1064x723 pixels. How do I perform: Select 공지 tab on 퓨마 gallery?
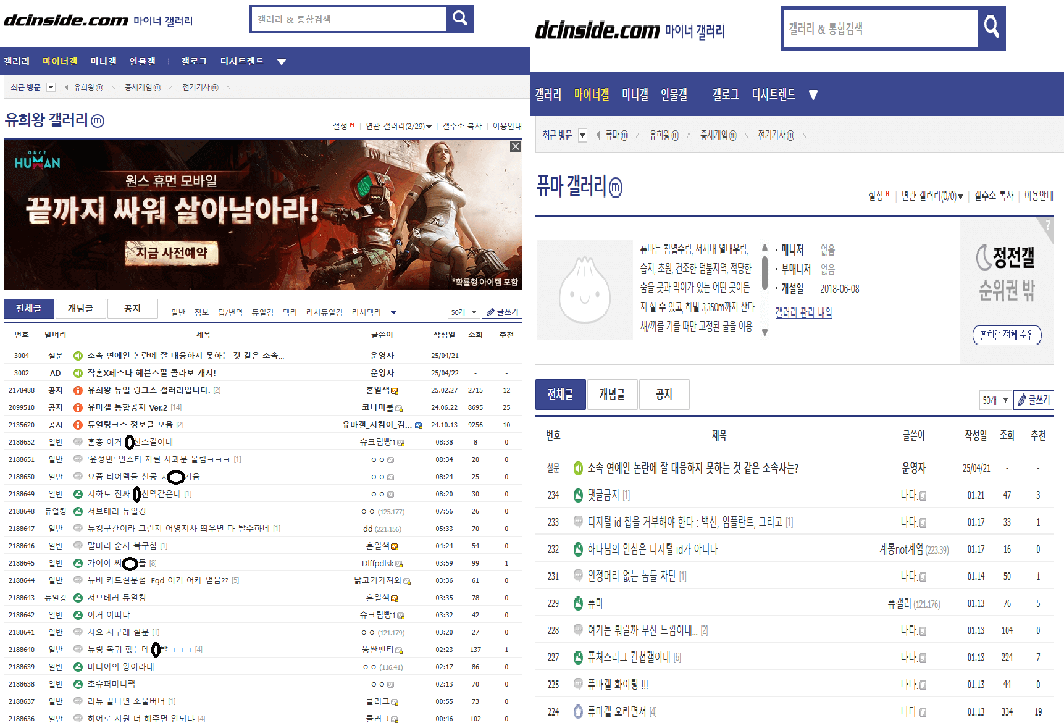(x=664, y=394)
